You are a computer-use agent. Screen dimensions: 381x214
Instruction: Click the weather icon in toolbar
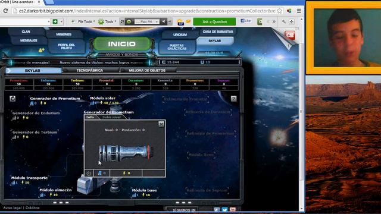180,22
